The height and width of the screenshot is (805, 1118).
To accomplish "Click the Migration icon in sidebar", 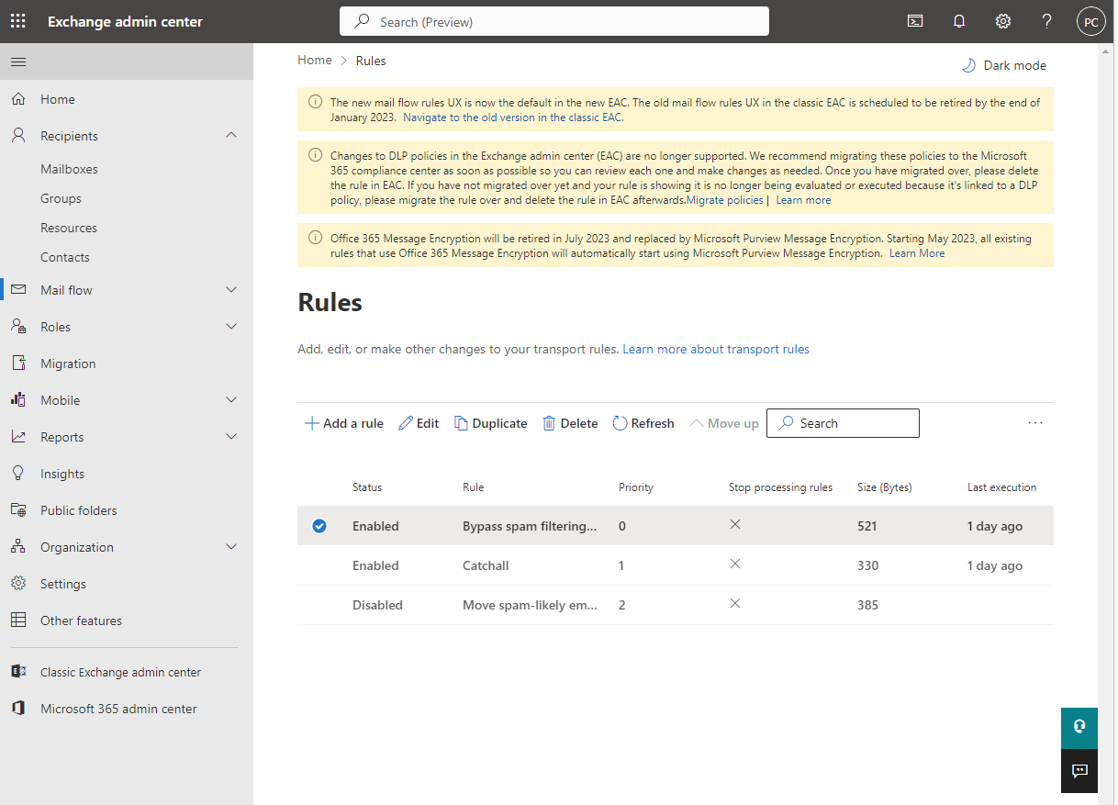I will click(x=18, y=363).
